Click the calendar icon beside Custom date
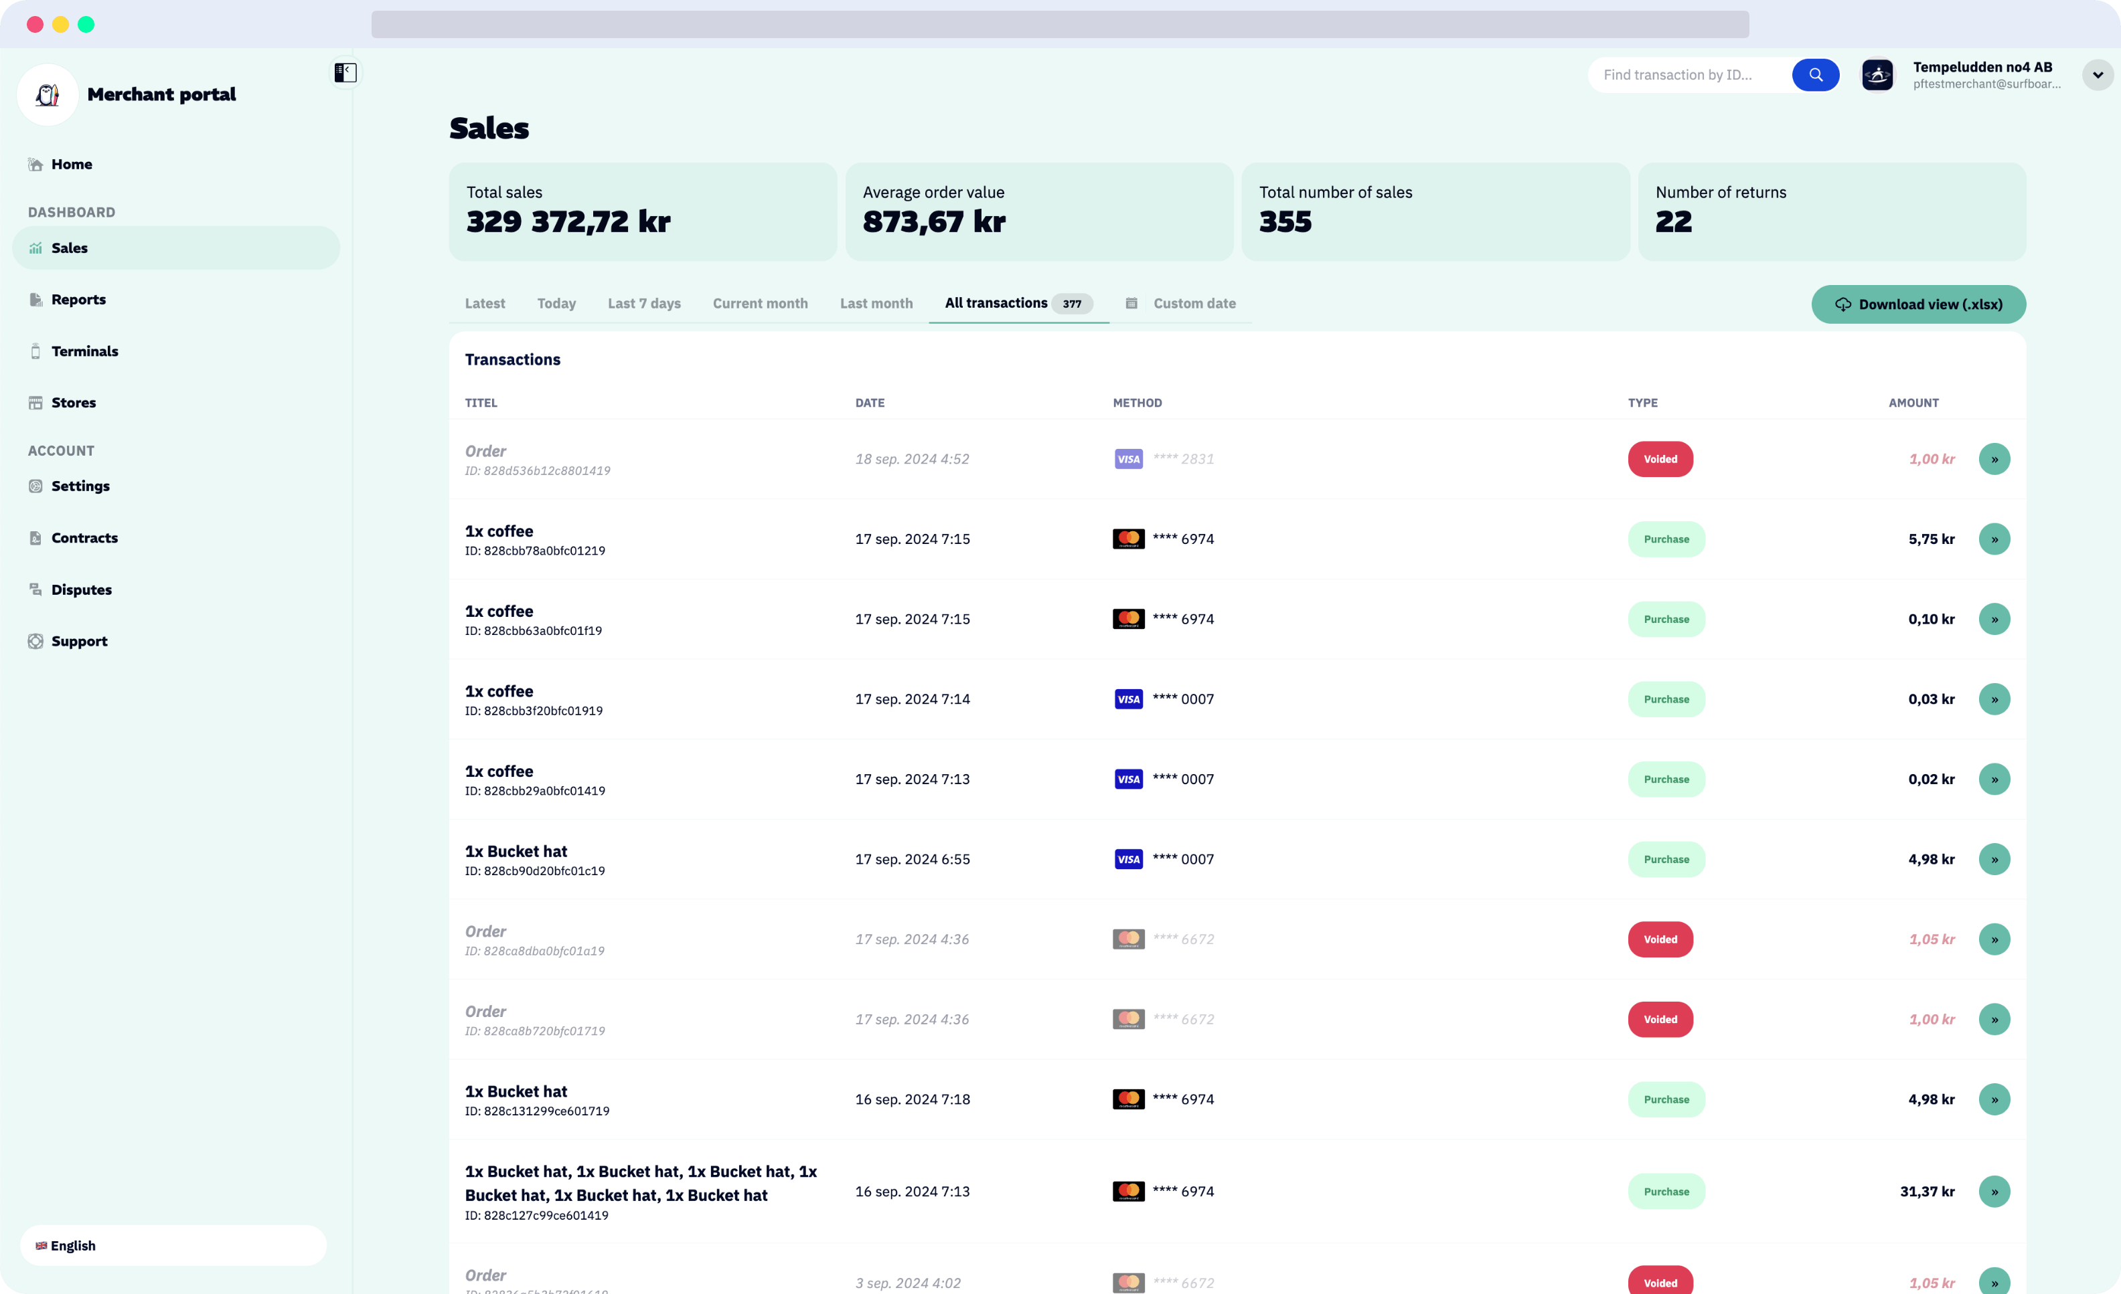2121x1294 pixels. (1132, 303)
